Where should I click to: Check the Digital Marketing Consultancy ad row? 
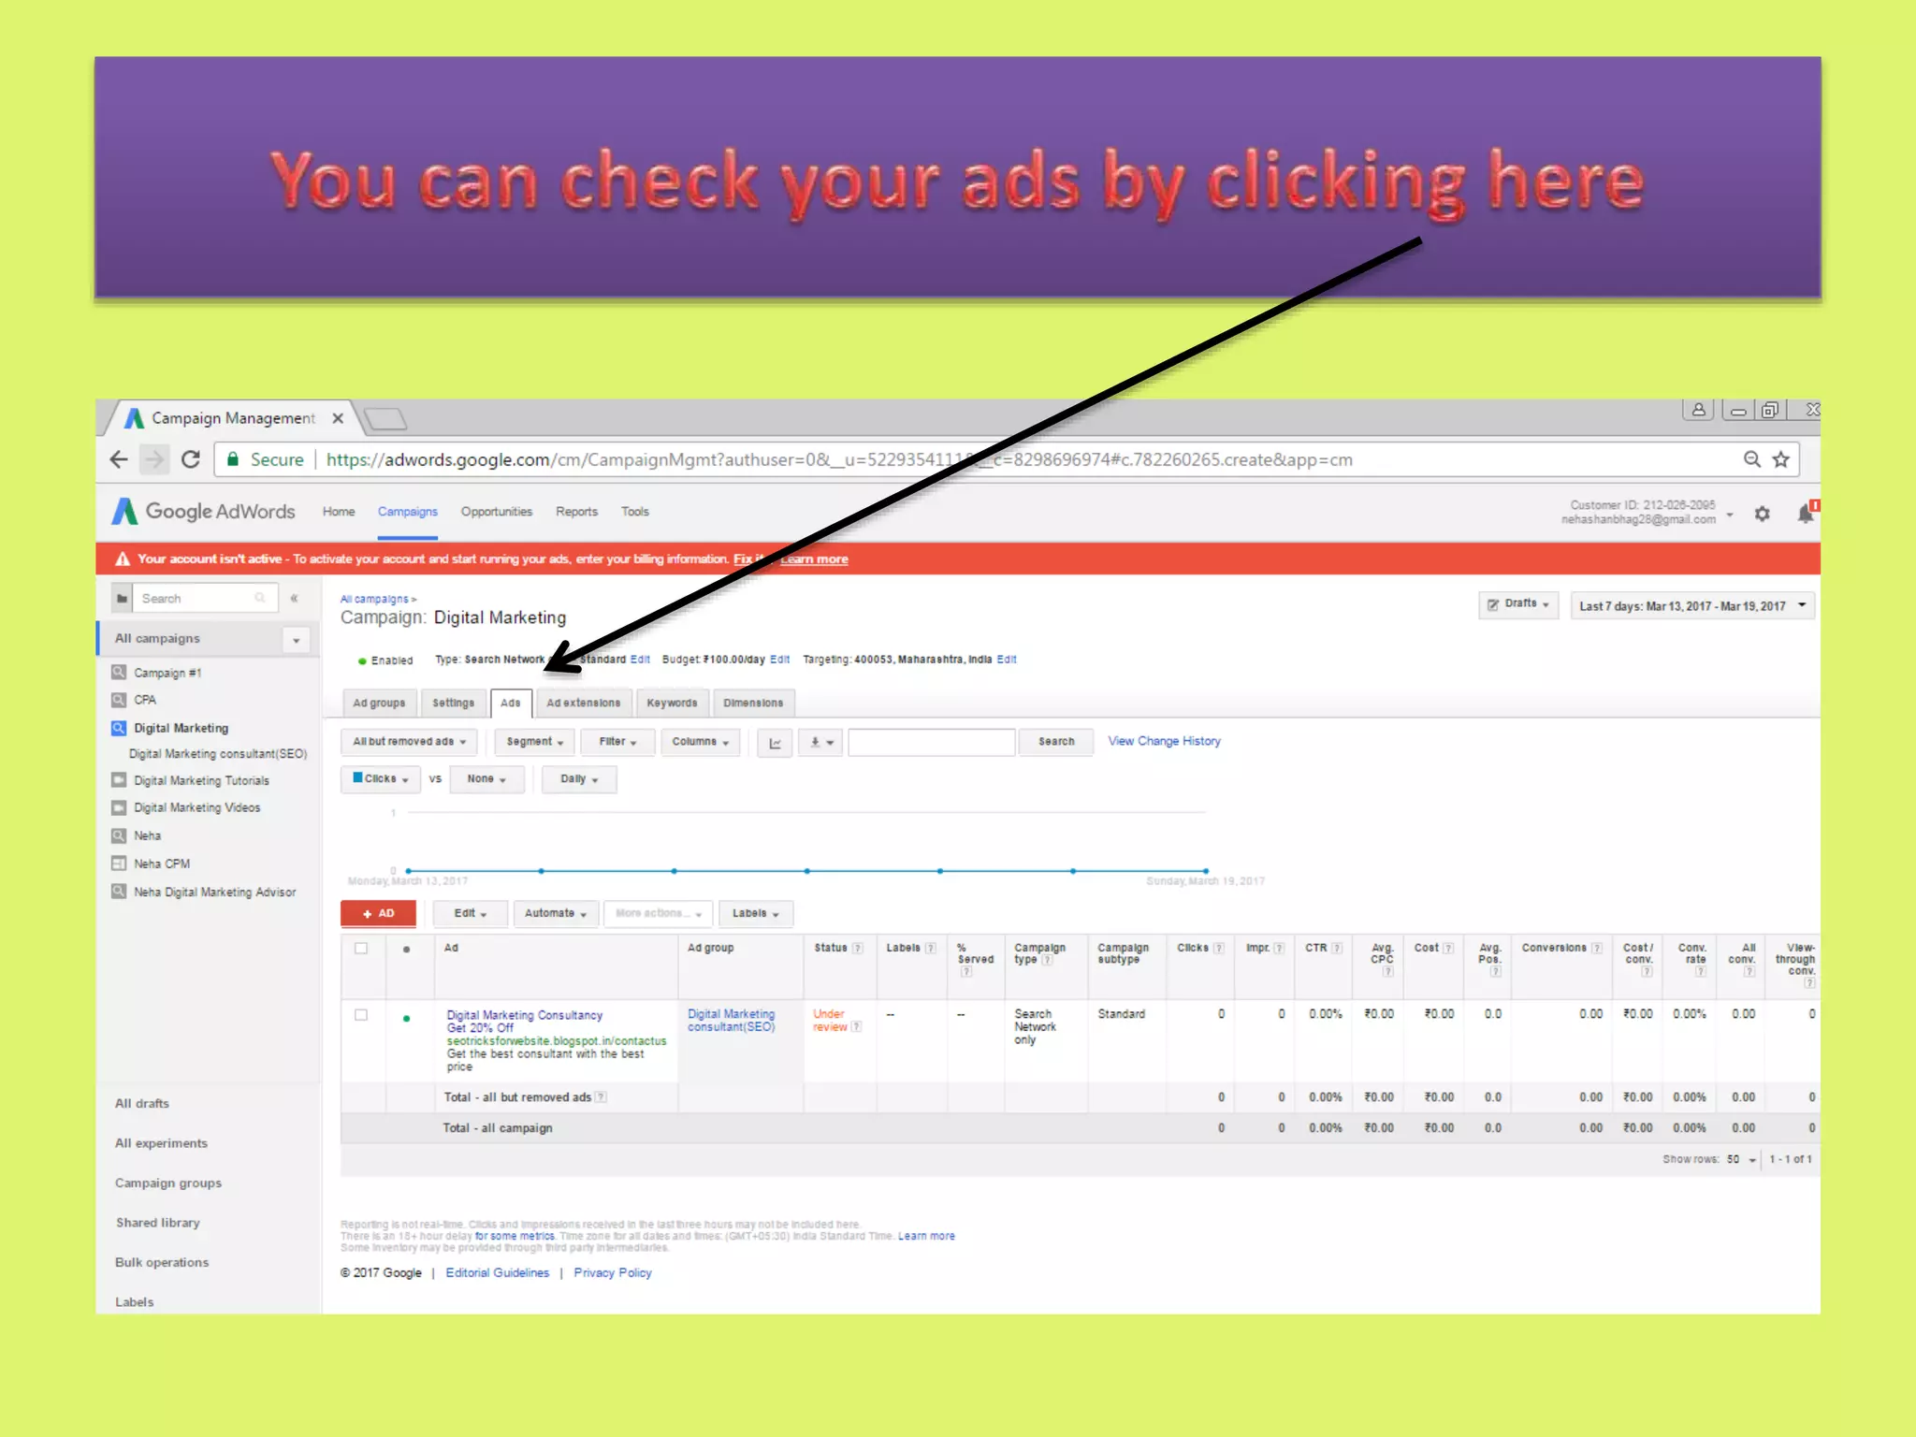point(361,1015)
